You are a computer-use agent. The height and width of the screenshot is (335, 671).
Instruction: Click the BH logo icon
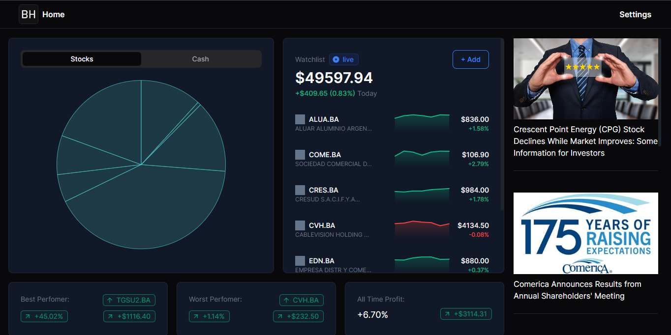pyautogui.click(x=29, y=14)
